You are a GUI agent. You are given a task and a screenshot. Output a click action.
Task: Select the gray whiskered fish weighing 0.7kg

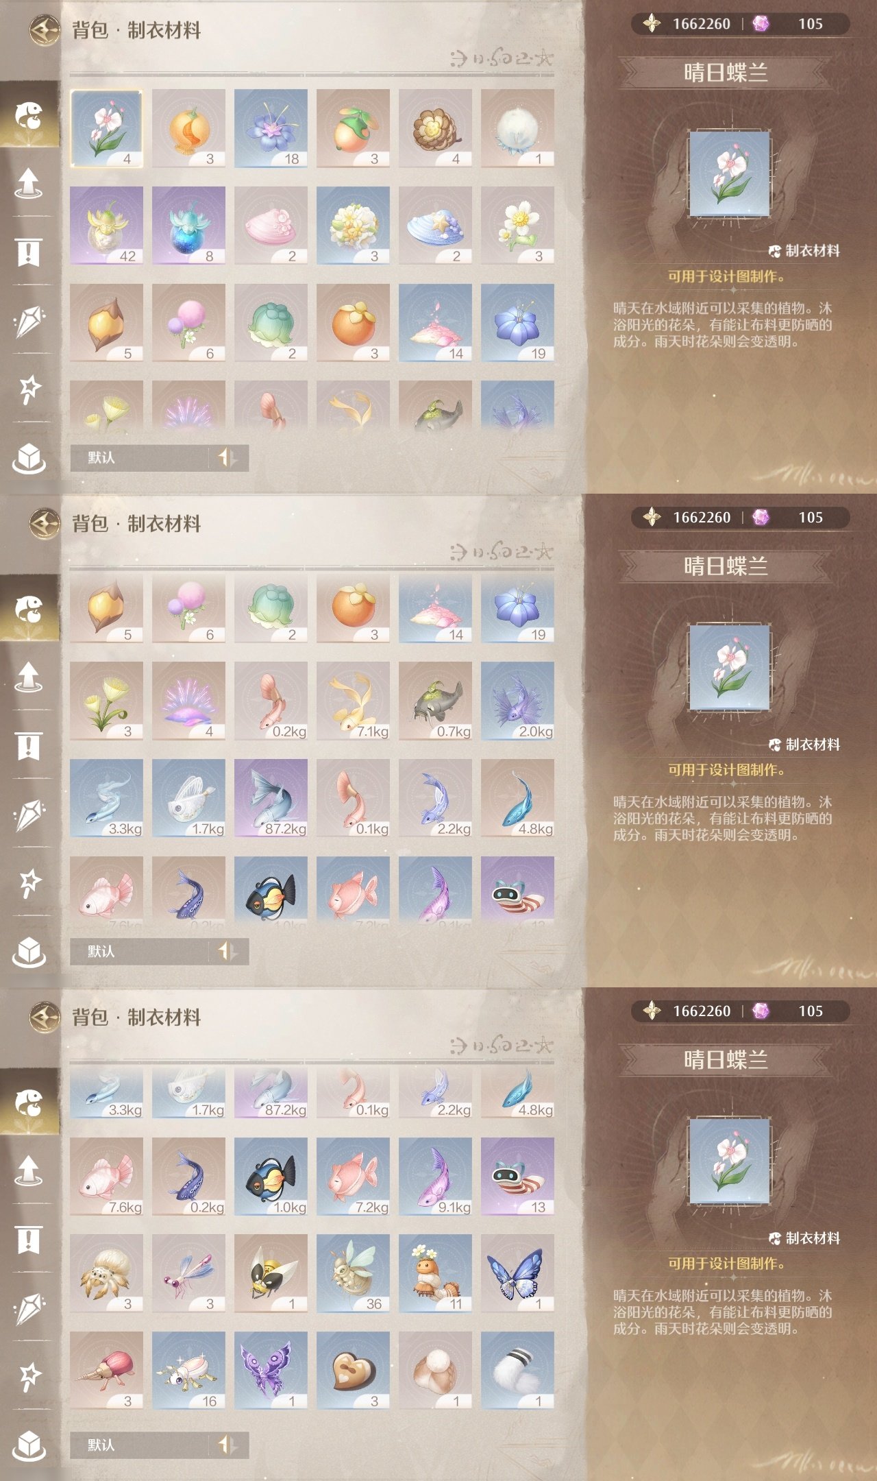pyautogui.click(x=435, y=701)
